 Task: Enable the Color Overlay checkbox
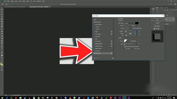tap(94, 41)
